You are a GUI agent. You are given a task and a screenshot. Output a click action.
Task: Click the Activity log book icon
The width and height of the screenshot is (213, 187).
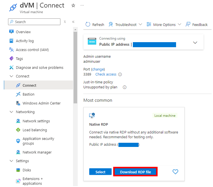(11, 41)
